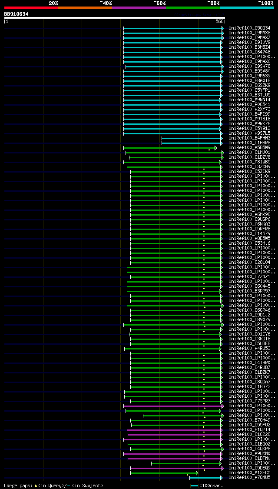Select the UniRef100_Q53HJ6 label
Image resolution: width=278 pixels, height=489 pixels.
249,243
